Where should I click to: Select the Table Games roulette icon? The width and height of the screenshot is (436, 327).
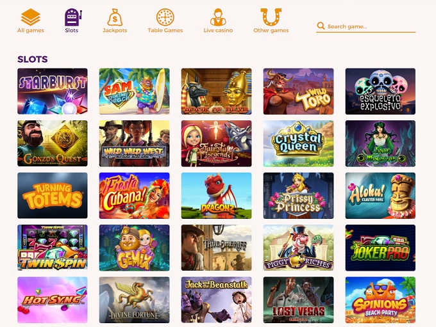click(x=165, y=17)
